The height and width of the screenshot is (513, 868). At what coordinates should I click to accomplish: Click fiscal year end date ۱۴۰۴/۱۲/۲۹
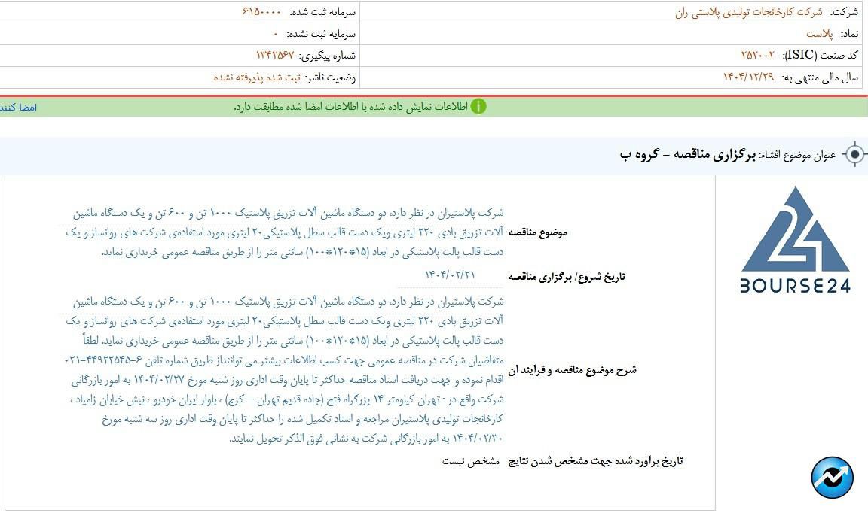click(x=748, y=77)
